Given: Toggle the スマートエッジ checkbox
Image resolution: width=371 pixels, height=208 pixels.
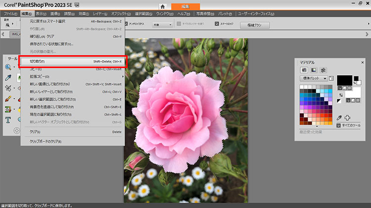Looking at the screenshot, I should point(217,24).
